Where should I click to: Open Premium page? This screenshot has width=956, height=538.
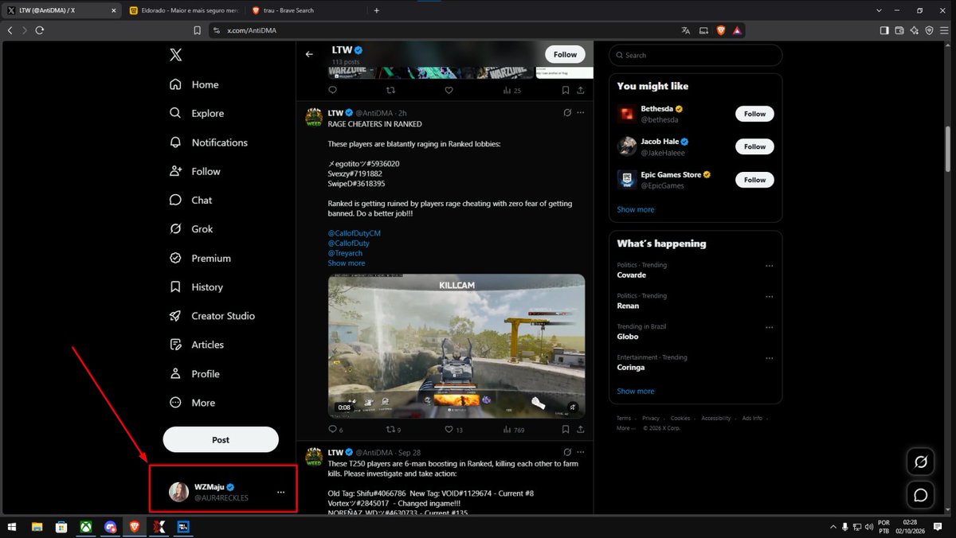200,258
